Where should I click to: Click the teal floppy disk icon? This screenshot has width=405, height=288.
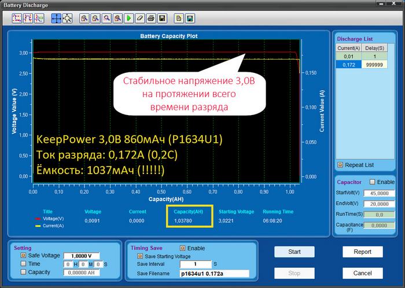(189, 19)
